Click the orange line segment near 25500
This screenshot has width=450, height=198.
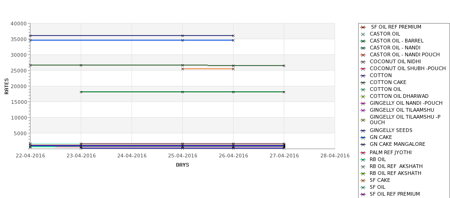208,69
